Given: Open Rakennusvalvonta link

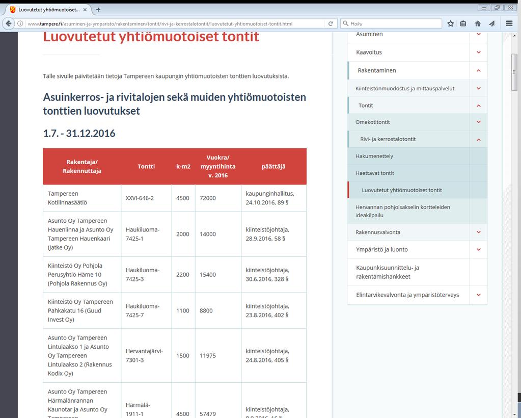Looking at the screenshot, I should (x=377, y=232).
